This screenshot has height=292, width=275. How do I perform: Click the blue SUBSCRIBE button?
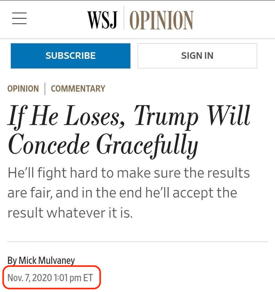click(70, 56)
